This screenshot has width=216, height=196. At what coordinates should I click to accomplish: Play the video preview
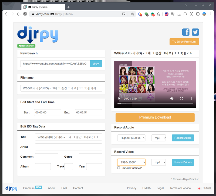pyautogui.click(x=119, y=98)
